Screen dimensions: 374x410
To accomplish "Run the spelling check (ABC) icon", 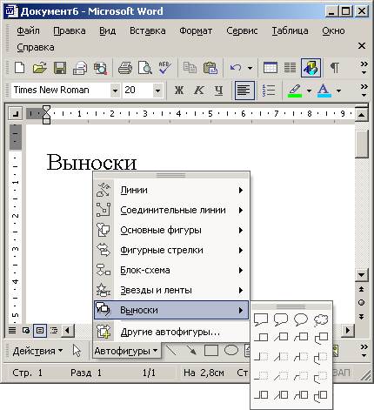I will click(164, 68).
